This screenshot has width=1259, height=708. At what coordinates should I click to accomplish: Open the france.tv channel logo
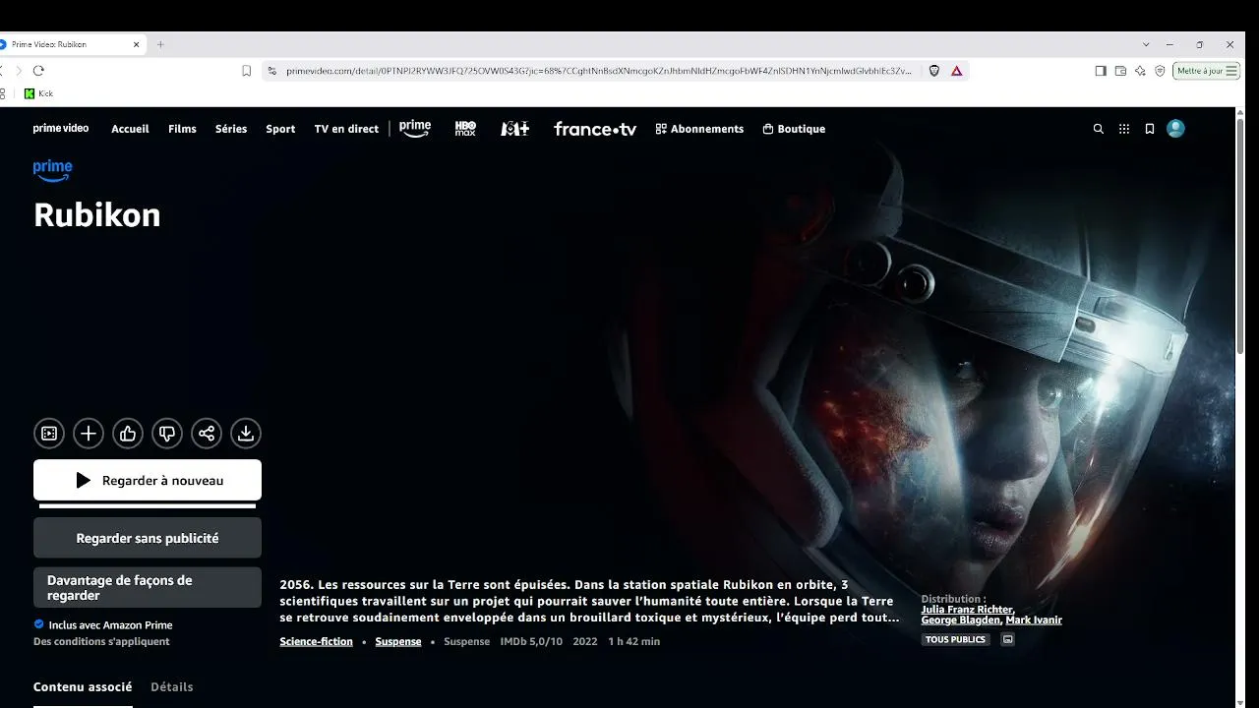595,129
